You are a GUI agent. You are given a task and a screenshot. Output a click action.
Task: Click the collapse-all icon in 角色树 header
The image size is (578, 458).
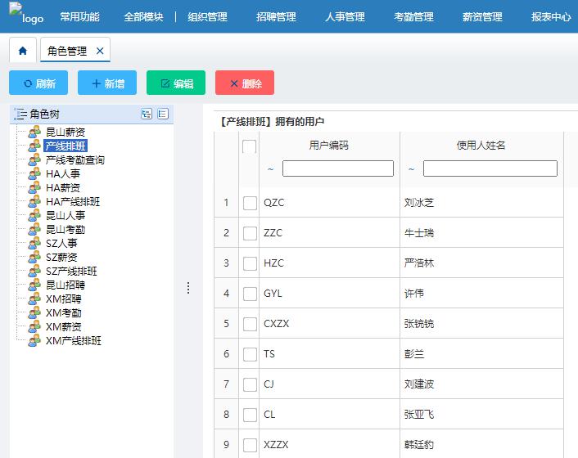point(163,114)
